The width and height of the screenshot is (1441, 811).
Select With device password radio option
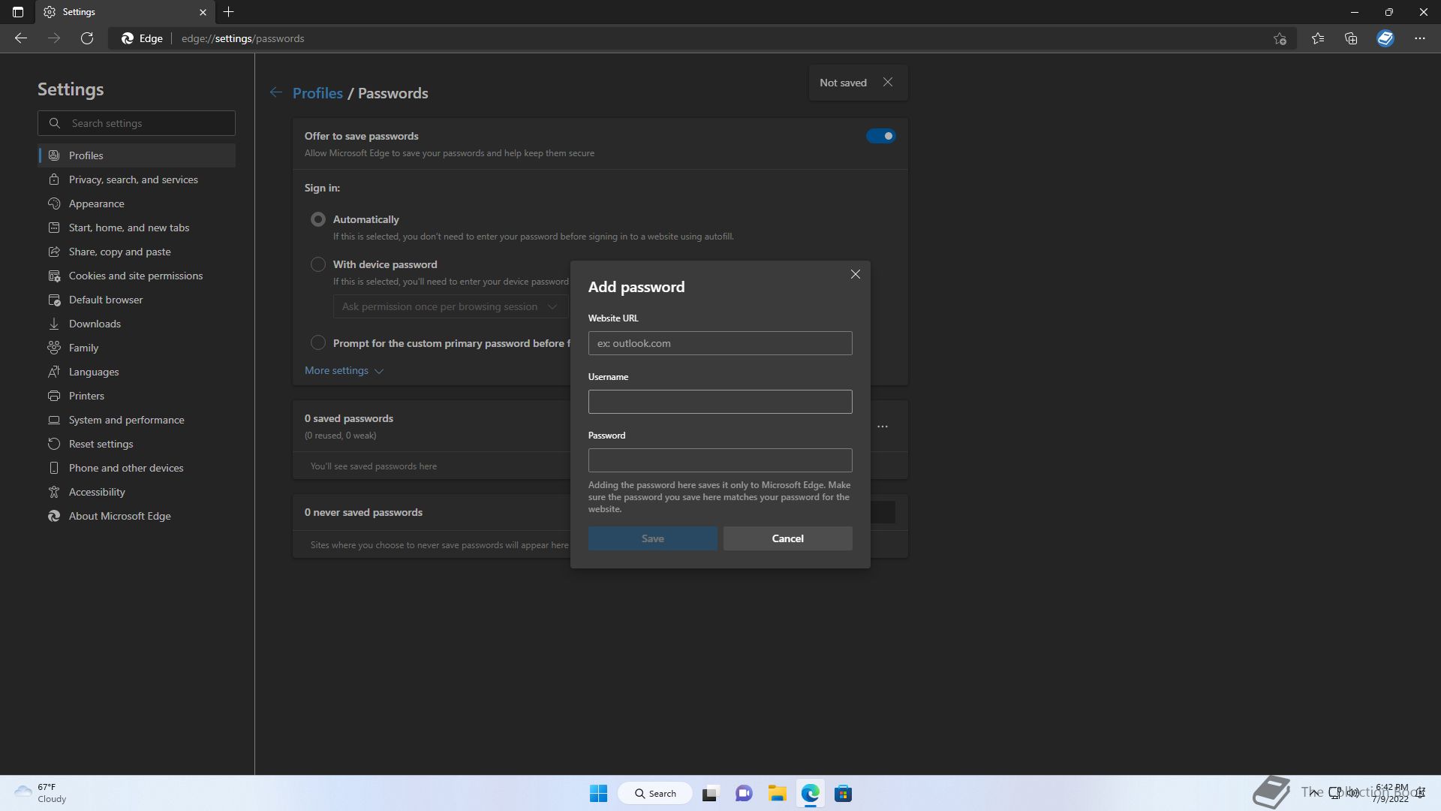click(318, 264)
